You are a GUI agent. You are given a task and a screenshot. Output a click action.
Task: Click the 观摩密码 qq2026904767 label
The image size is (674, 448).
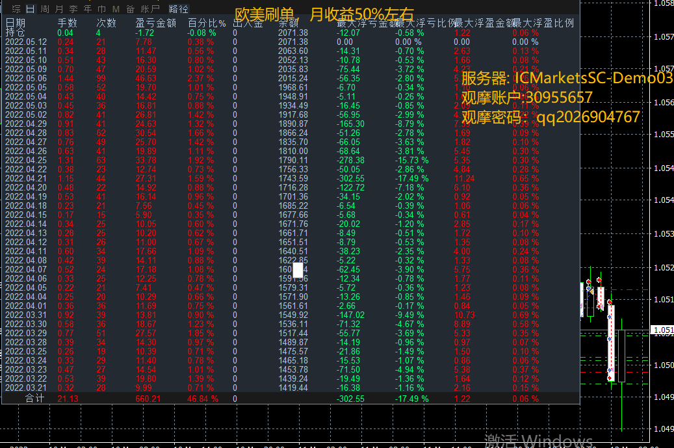tap(551, 117)
